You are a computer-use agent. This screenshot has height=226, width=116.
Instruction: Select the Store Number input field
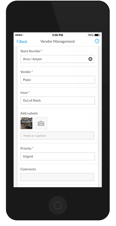[x=57, y=59]
